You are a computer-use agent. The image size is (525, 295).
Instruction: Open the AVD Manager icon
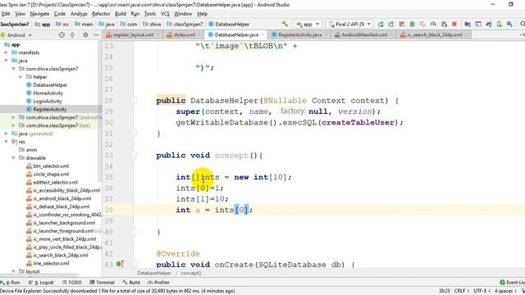[x=500, y=24]
